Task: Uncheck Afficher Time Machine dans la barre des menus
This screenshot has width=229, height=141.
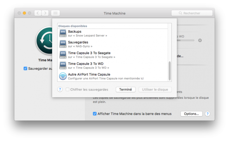Action: point(95,114)
